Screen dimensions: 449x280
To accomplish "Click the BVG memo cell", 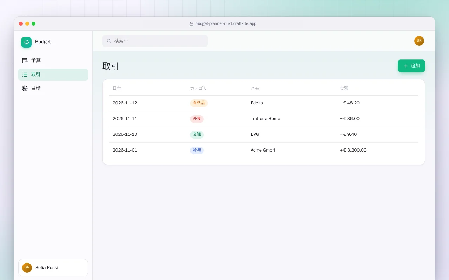I will pyautogui.click(x=255, y=134).
